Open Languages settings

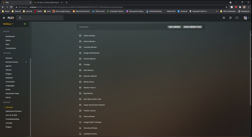10,86
